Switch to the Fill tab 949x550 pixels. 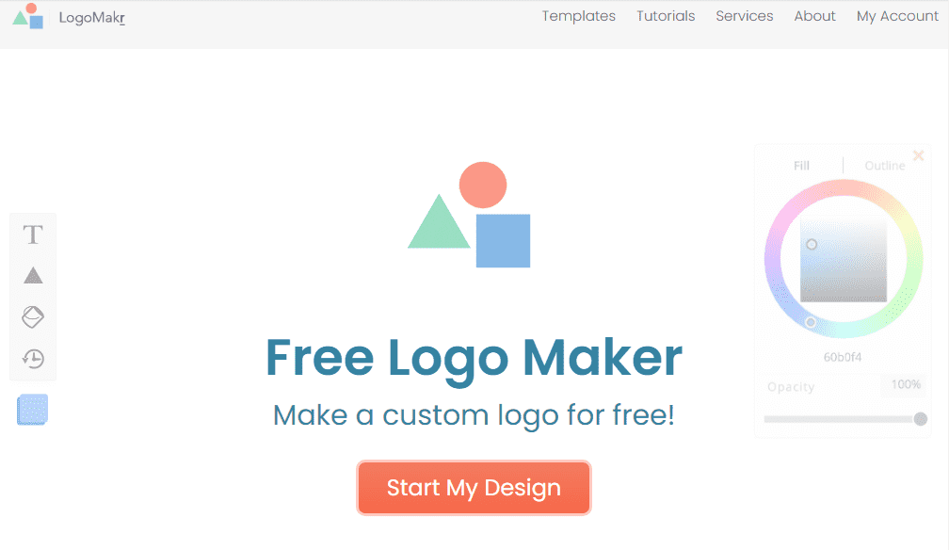click(801, 166)
